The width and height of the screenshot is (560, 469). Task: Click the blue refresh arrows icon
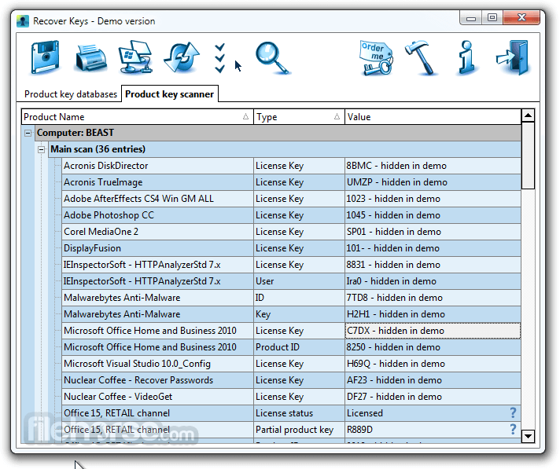[182, 57]
